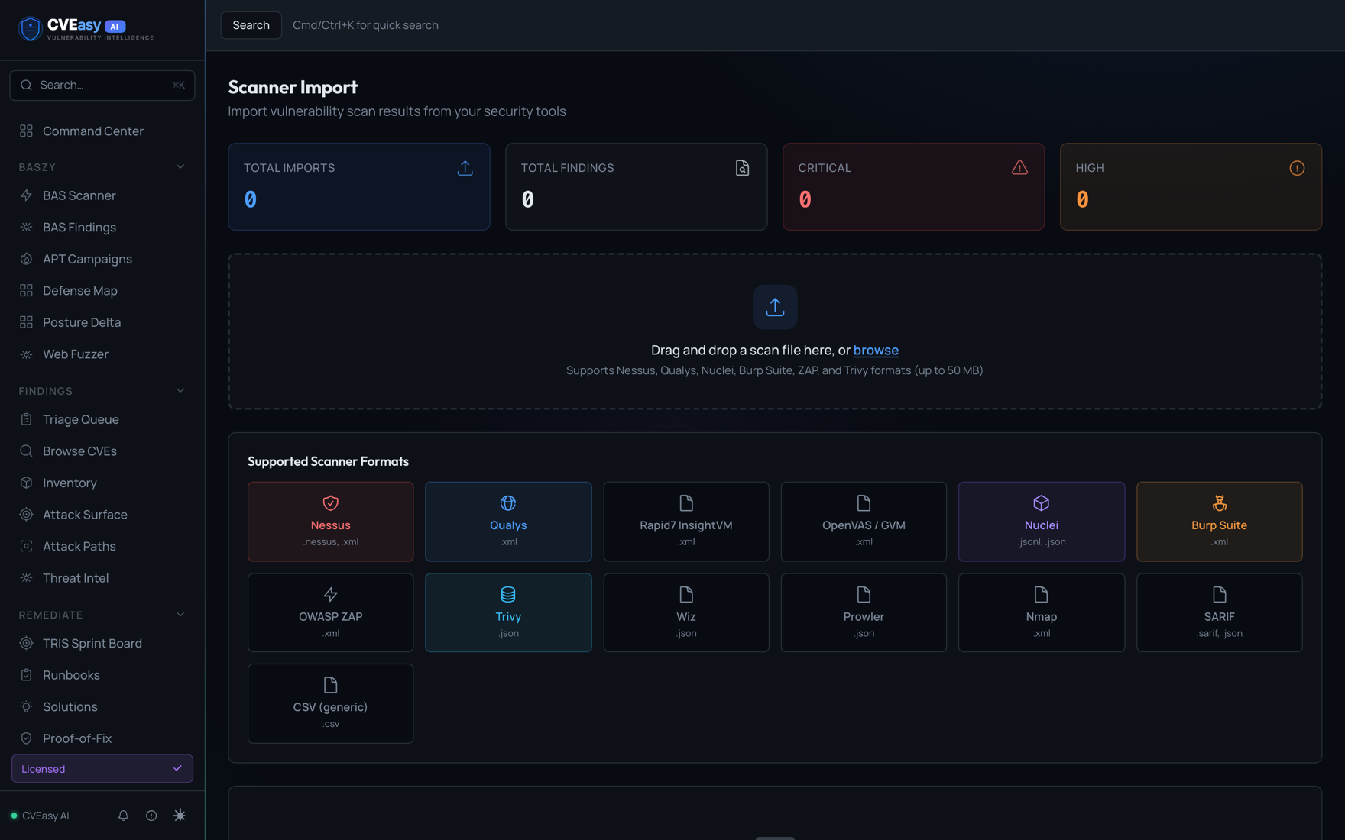
Task: Click the info circle icon in footer
Action: (151, 816)
